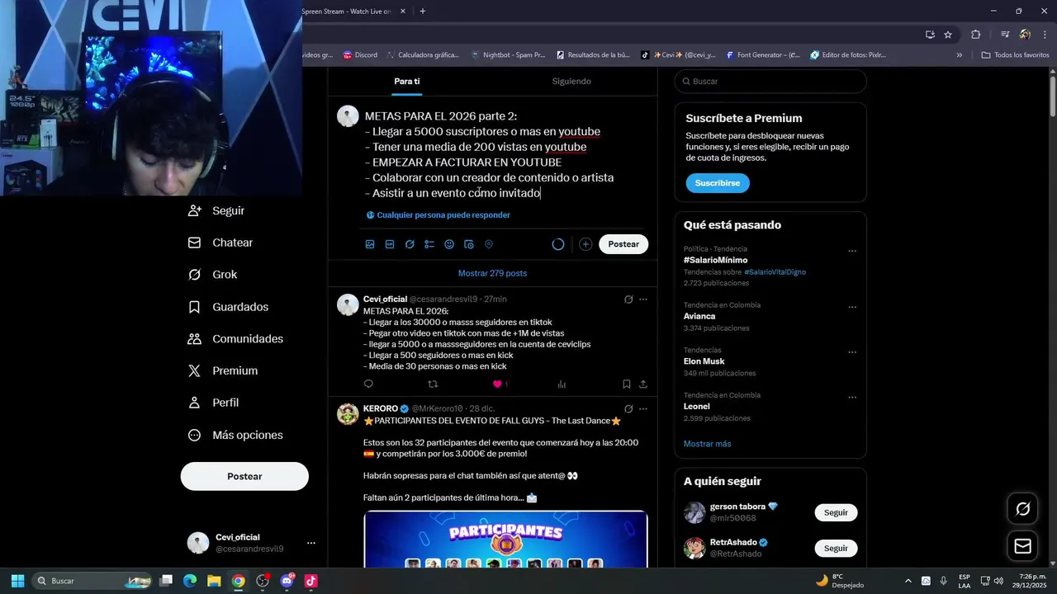
Task: Open more options on KERORO's post
Action: click(643, 408)
